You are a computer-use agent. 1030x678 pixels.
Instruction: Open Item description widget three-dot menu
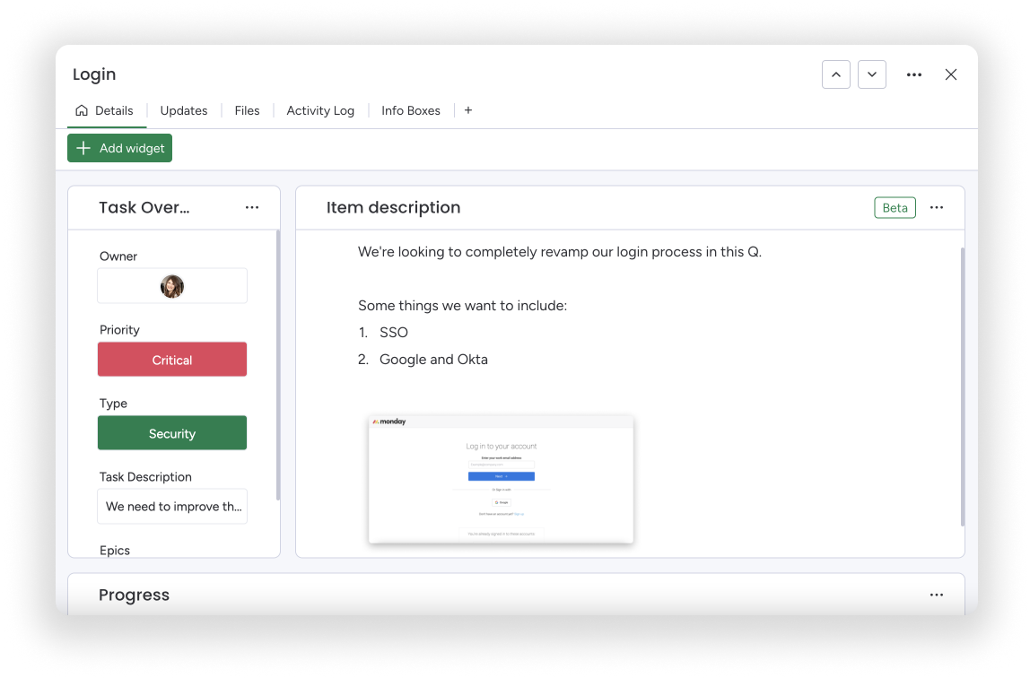936,207
